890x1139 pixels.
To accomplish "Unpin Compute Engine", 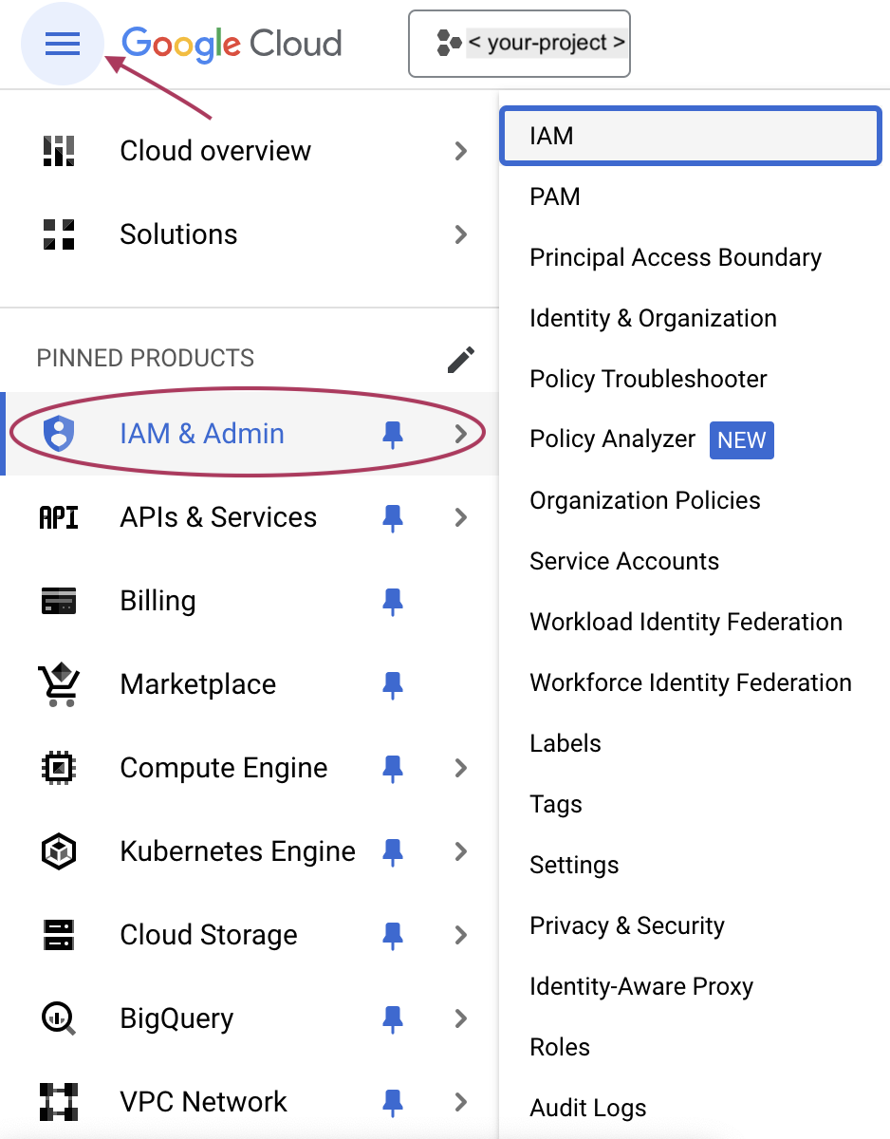I will (392, 769).
